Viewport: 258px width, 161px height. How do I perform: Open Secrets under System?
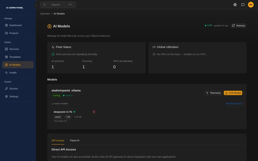(18, 89)
